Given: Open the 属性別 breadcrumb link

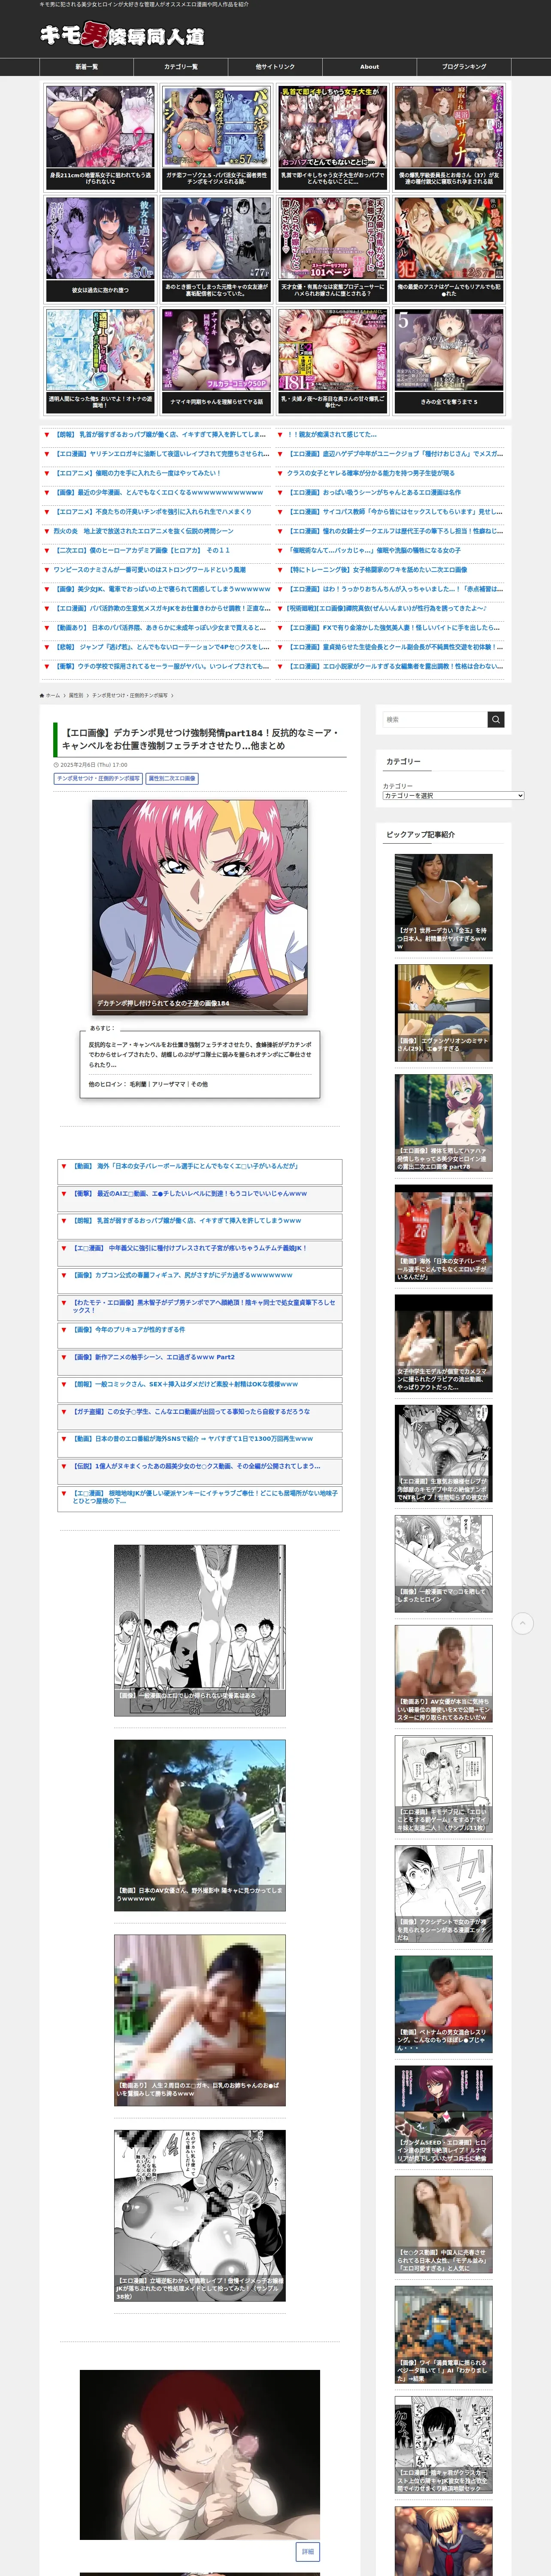Looking at the screenshot, I should [76, 695].
